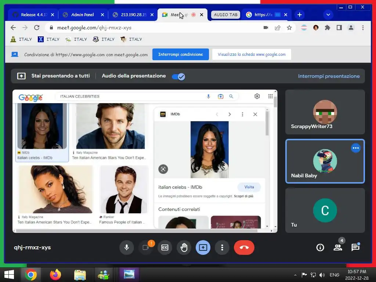
Task: Open first ITALY bookmark
Action: pyautogui.click(x=21, y=39)
